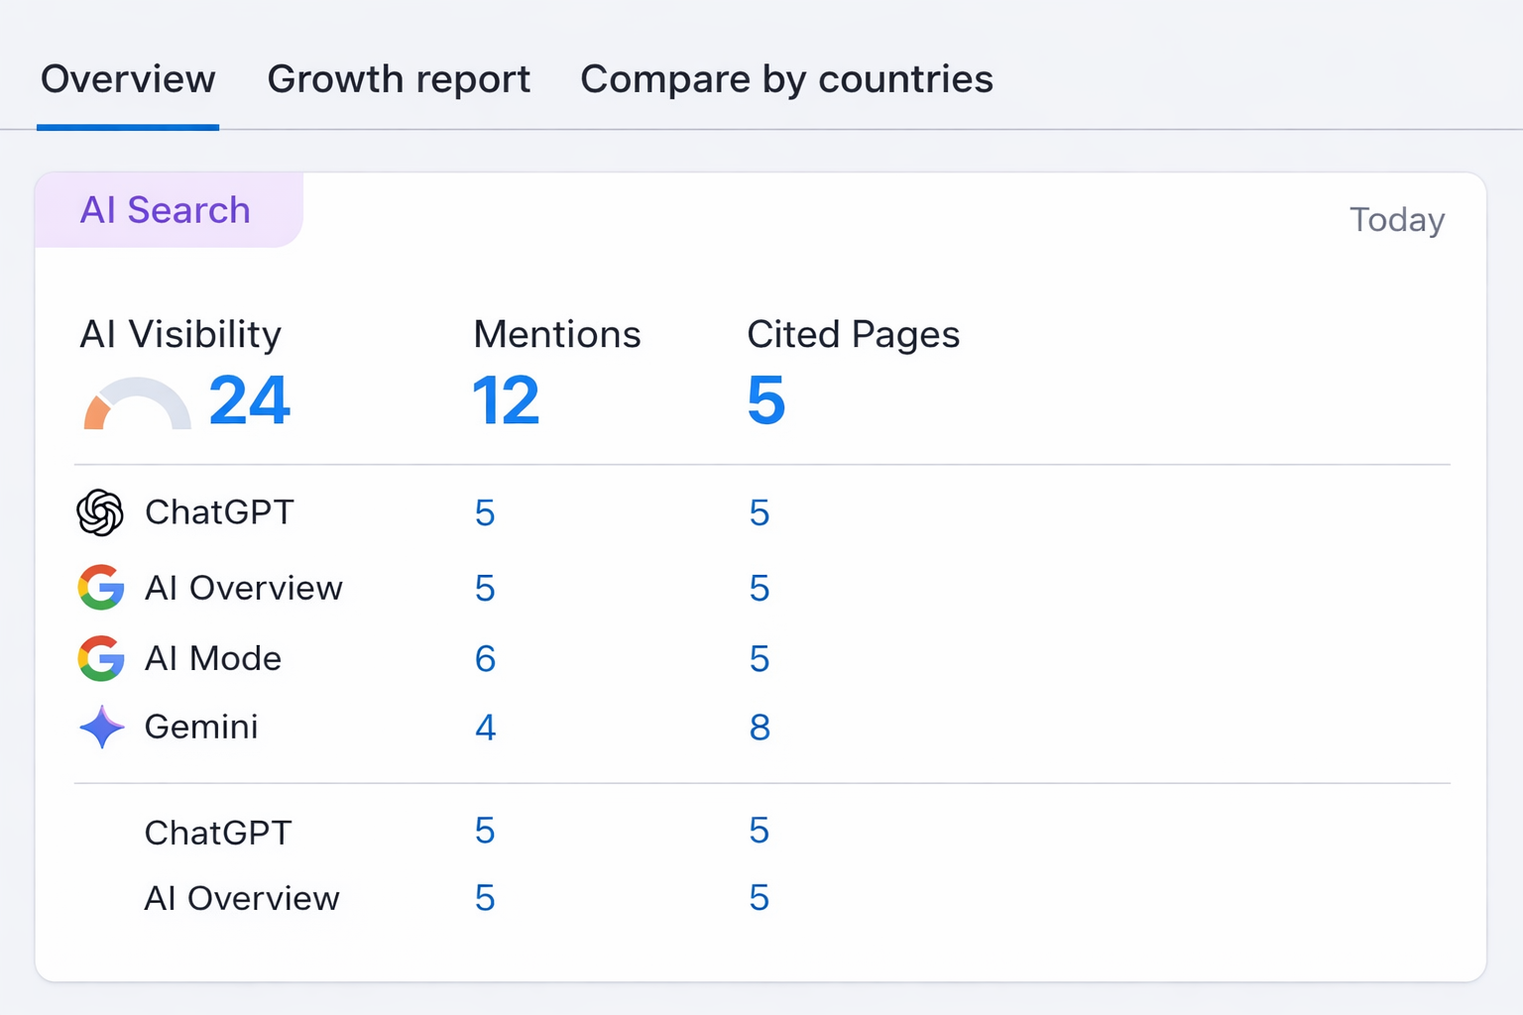The height and width of the screenshot is (1015, 1523).
Task: Select the Gemini row label
Action: (201, 728)
